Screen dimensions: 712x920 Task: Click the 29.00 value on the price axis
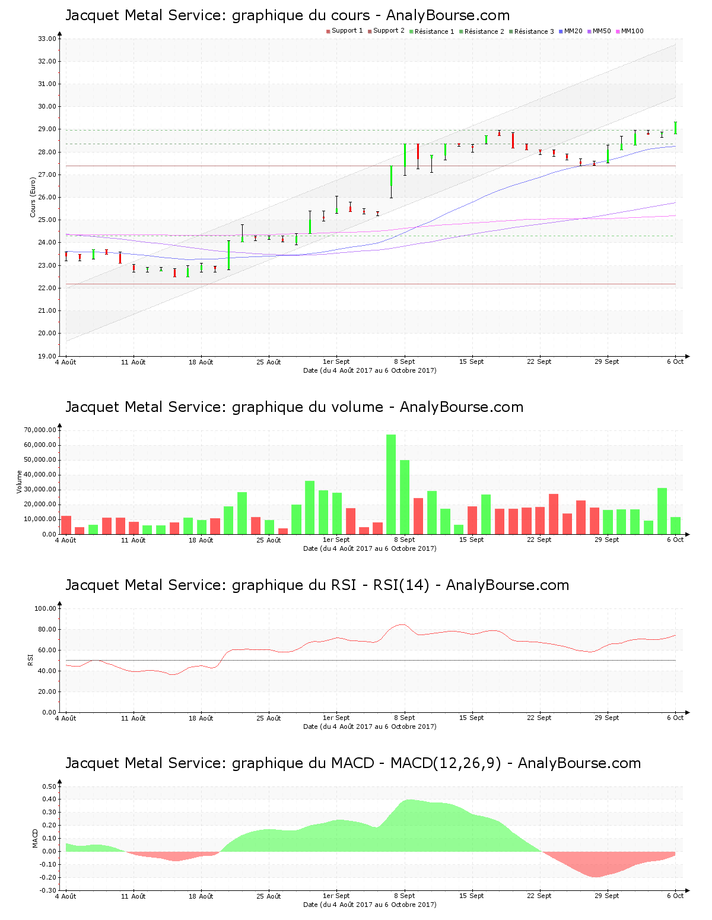tap(47, 129)
